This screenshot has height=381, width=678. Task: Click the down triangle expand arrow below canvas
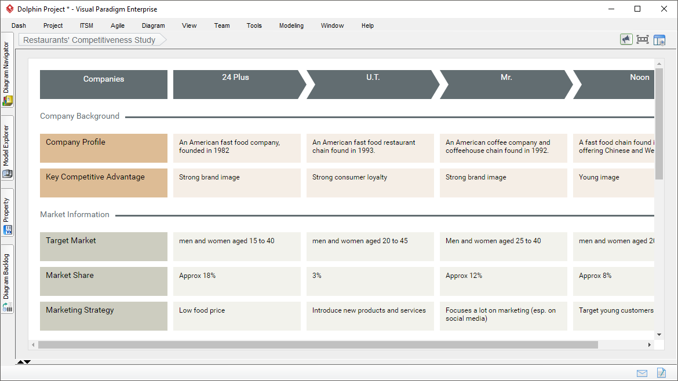click(27, 362)
